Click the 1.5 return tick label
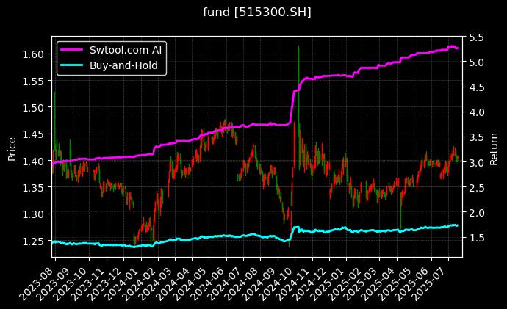This screenshot has width=507, height=309. [x=475, y=238]
